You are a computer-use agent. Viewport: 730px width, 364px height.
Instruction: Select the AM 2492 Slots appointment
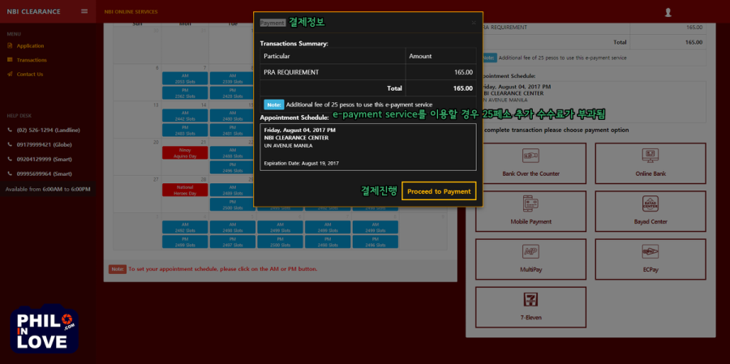(185, 227)
